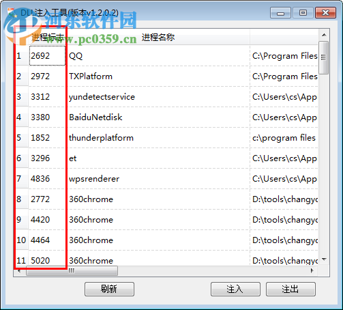Click the QQ row path cell
The height and width of the screenshot is (310, 343).
[284, 56]
